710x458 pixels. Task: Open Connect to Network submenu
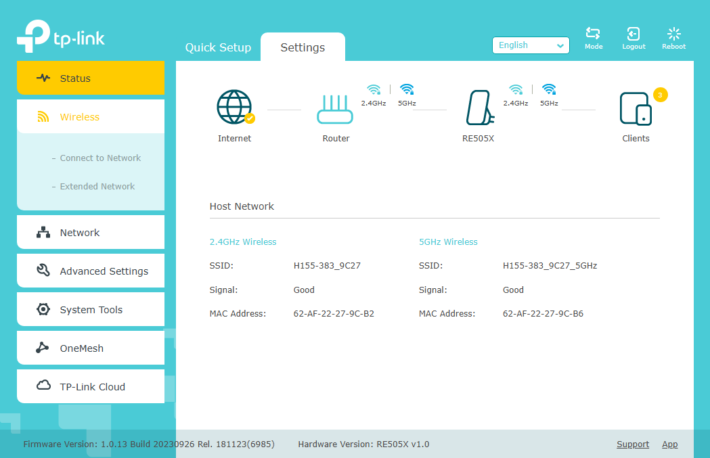tap(100, 158)
